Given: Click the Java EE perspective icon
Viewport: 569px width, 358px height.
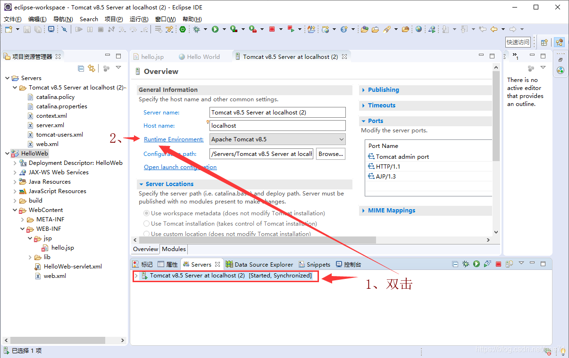Looking at the screenshot, I should click(559, 42).
